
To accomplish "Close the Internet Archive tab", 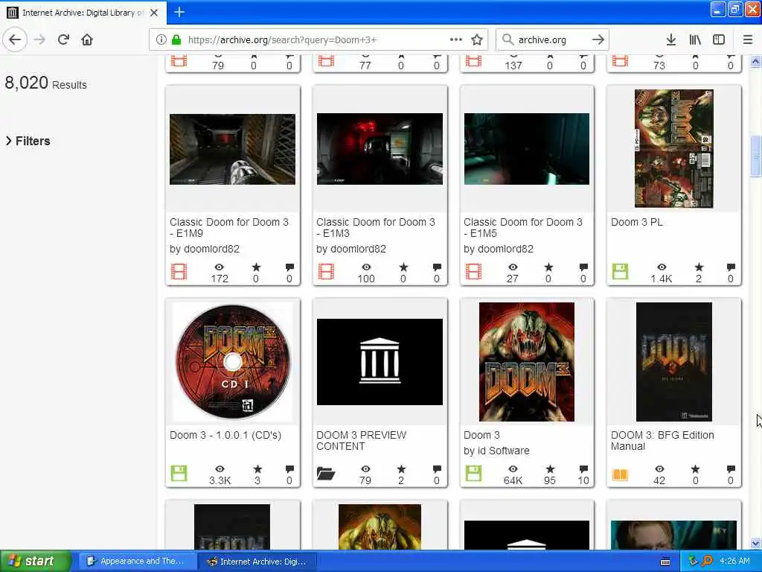I will click(154, 13).
